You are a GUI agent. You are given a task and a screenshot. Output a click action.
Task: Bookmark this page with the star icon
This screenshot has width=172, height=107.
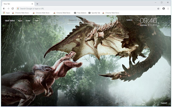(x=158, y=9)
